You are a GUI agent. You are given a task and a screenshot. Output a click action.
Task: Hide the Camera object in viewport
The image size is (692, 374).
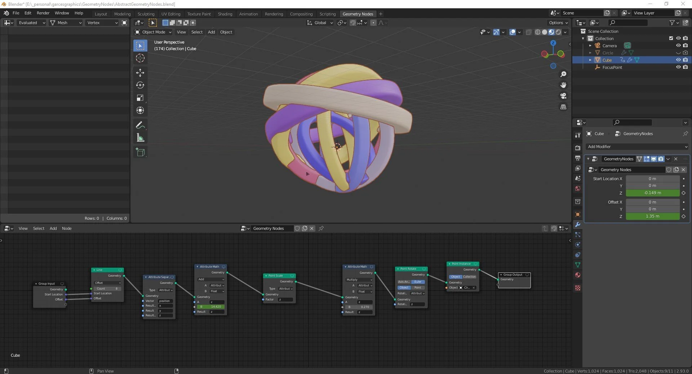point(678,46)
